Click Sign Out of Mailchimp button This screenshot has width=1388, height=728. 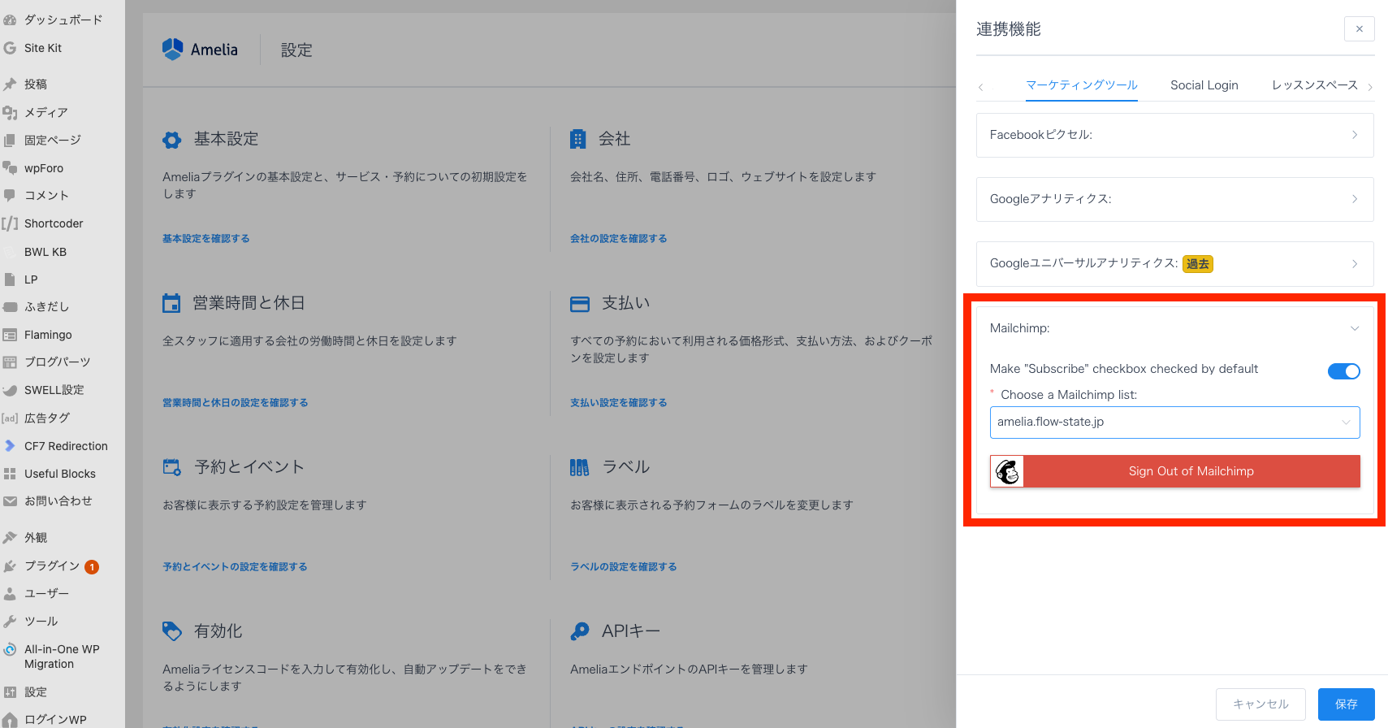point(1191,471)
